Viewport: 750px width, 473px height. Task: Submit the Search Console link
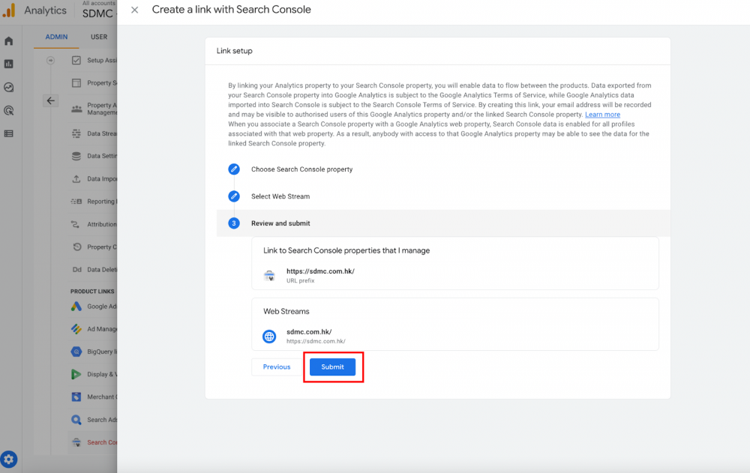(332, 367)
